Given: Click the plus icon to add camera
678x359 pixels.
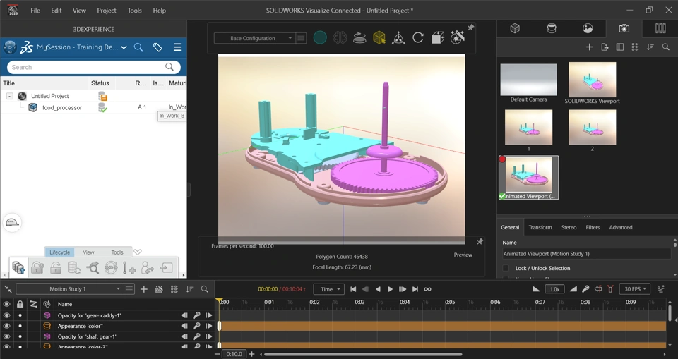Looking at the screenshot, I should pyautogui.click(x=589, y=47).
